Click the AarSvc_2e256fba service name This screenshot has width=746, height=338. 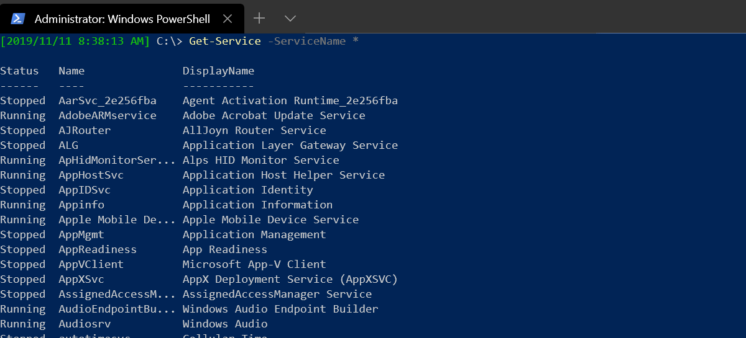108,100
